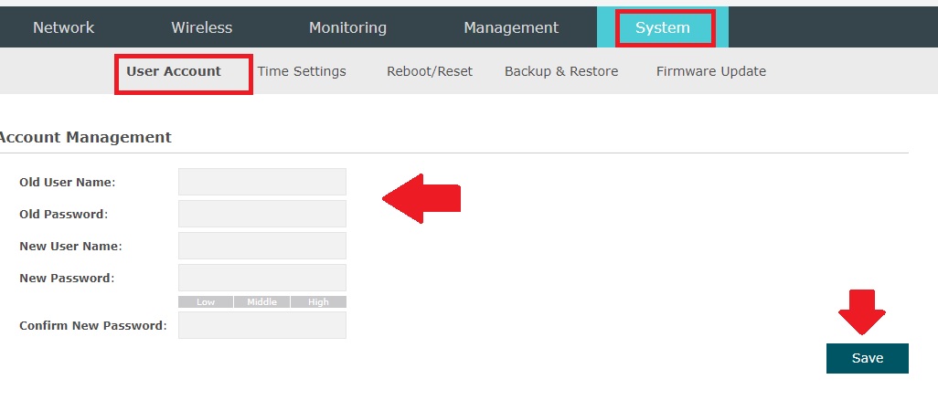
Task: Click the 'Confirm New Password:' label
Action: click(x=92, y=325)
